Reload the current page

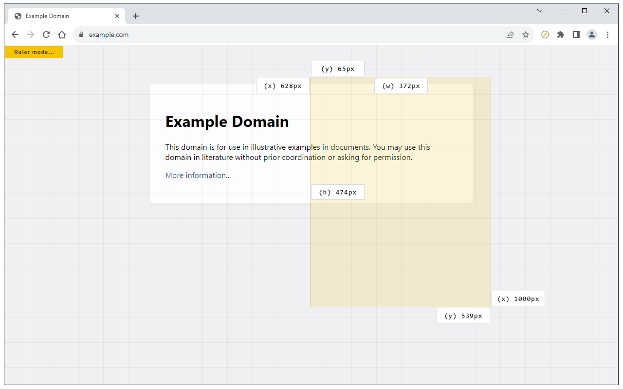point(46,35)
